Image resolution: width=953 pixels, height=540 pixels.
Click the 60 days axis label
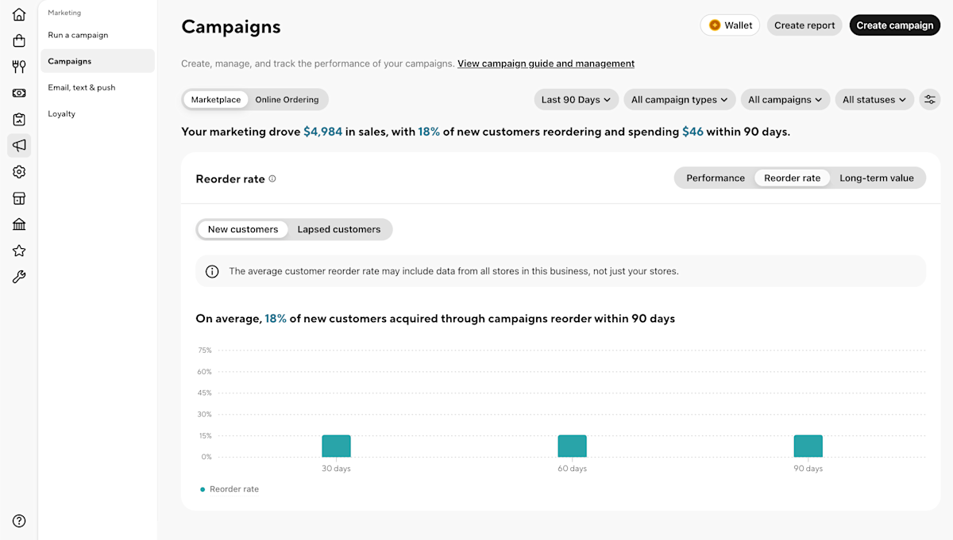[x=572, y=469]
